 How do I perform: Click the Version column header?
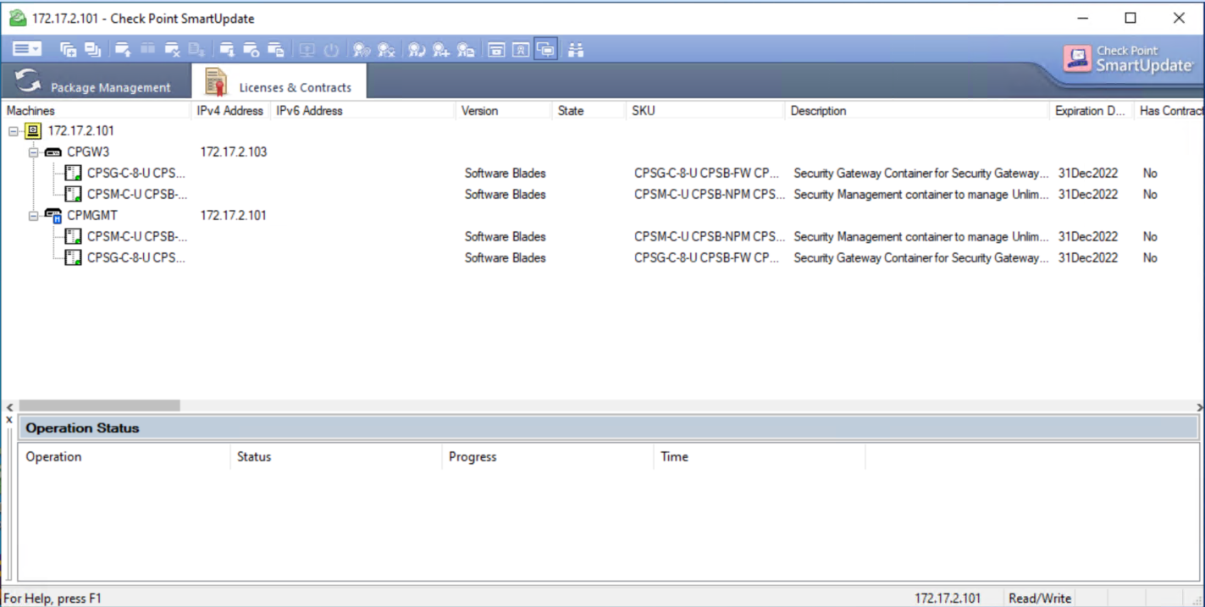point(504,111)
